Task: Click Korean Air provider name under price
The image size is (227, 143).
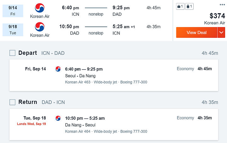Action: [215, 23]
